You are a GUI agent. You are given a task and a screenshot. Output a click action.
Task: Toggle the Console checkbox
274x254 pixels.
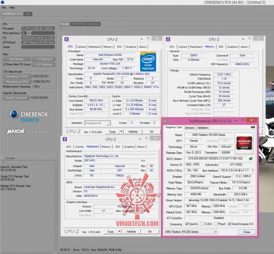[2, 158]
